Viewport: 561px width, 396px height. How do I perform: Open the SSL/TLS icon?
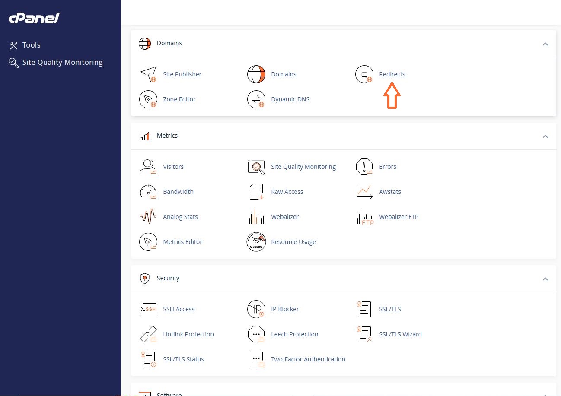tap(364, 309)
